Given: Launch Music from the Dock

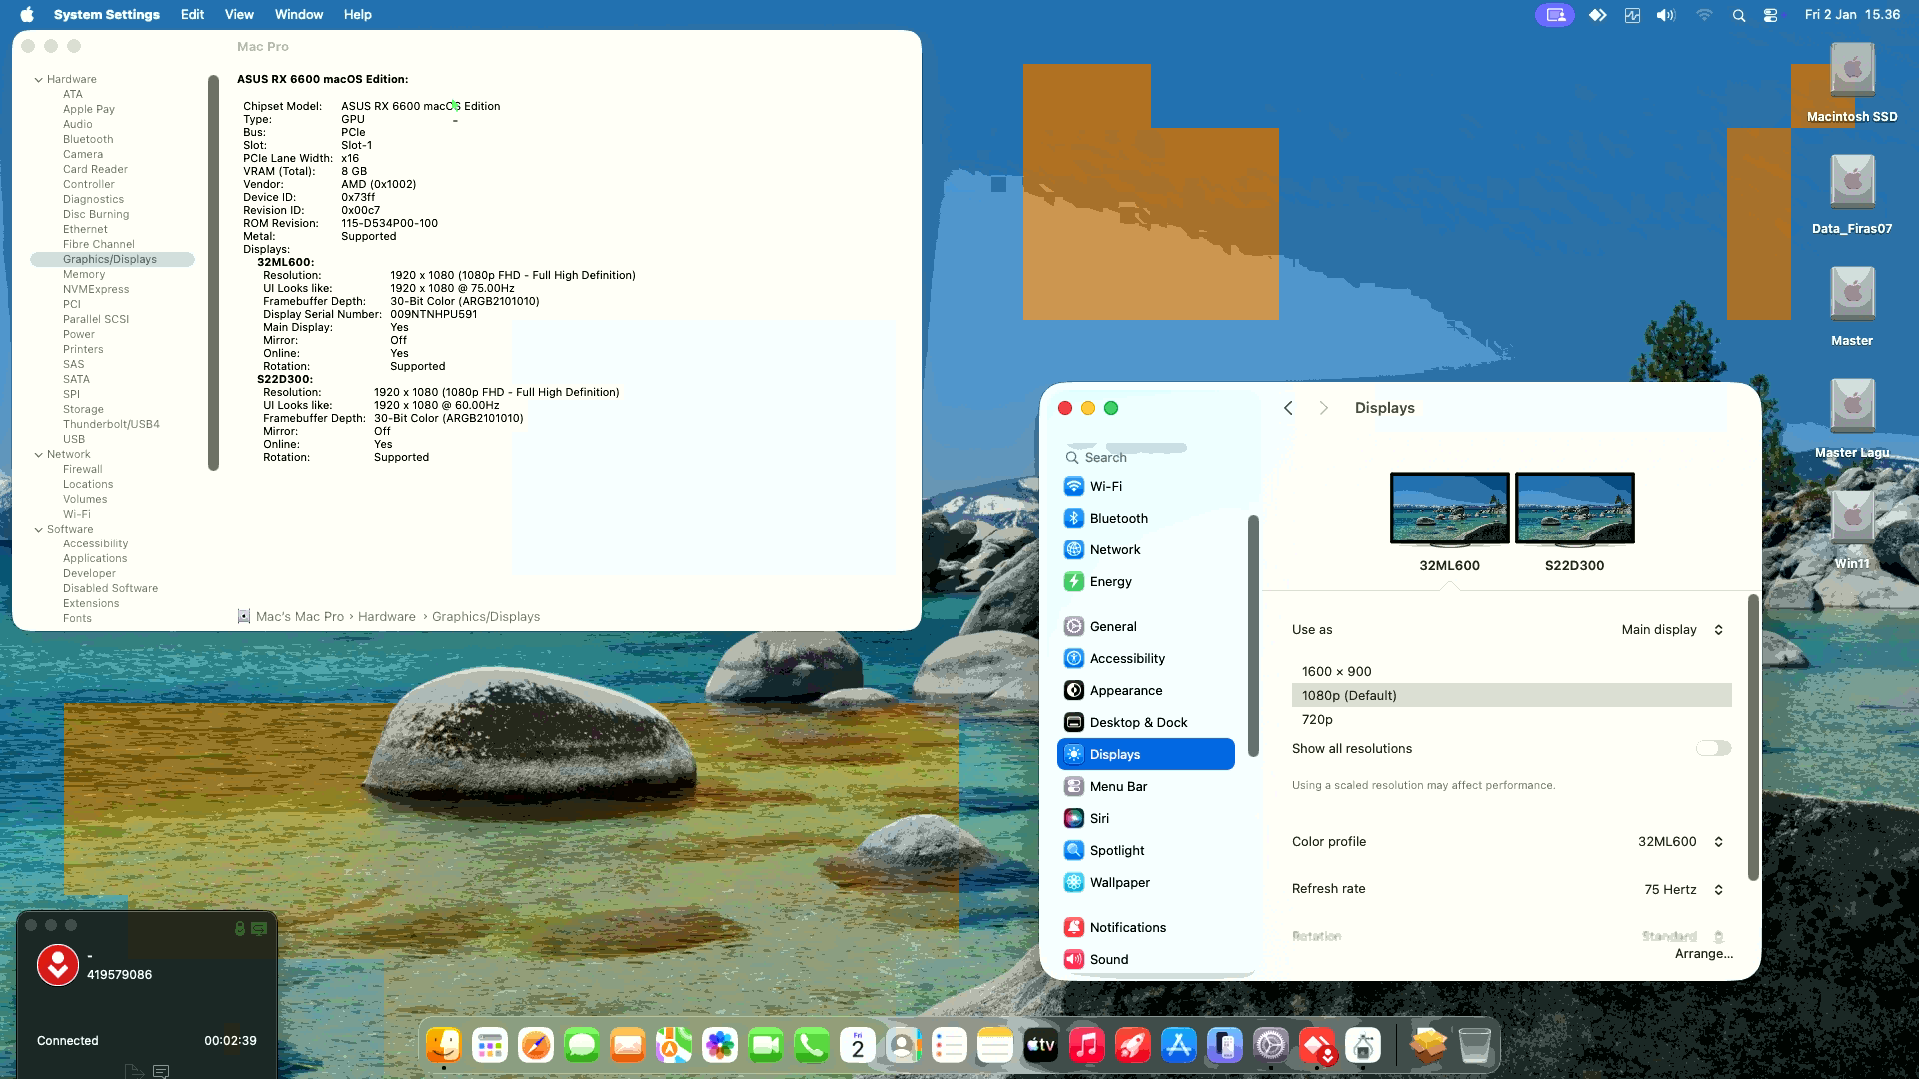Looking at the screenshot, I should [1087, 1045].
